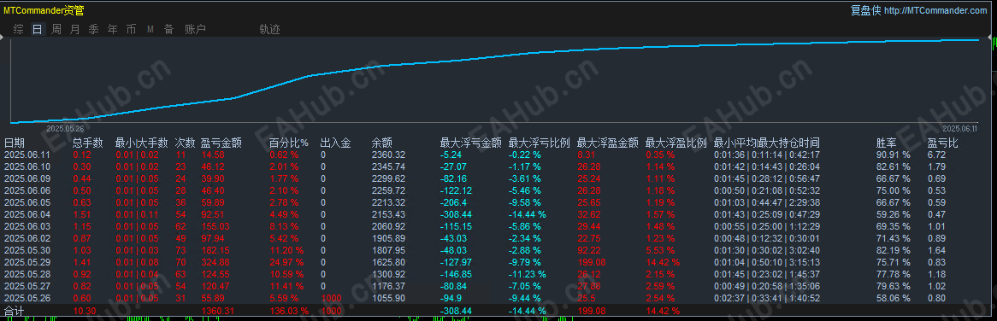
Task: Click the total percentage 136.03 %
Action: [x=289, y=311]
